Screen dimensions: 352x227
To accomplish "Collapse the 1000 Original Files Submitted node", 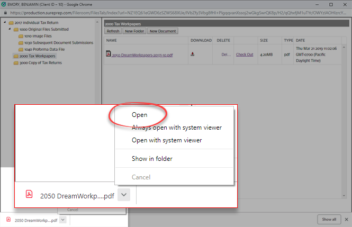I will tap(10, 30).
